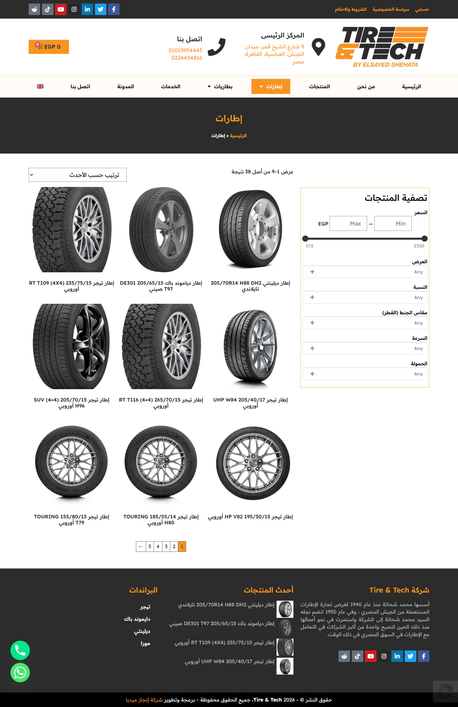Open the إطارات menu in the navigation bar
The width and height of the screenshot is (458, 707).
pyautogui.click(x=271, y=86)
